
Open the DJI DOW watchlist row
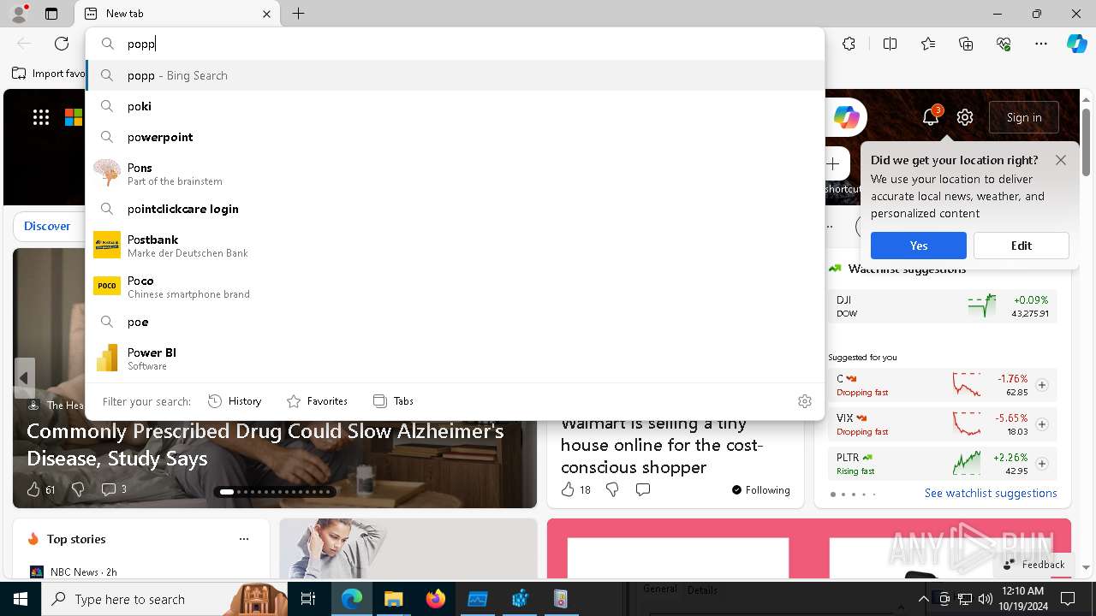pos(942,306)
